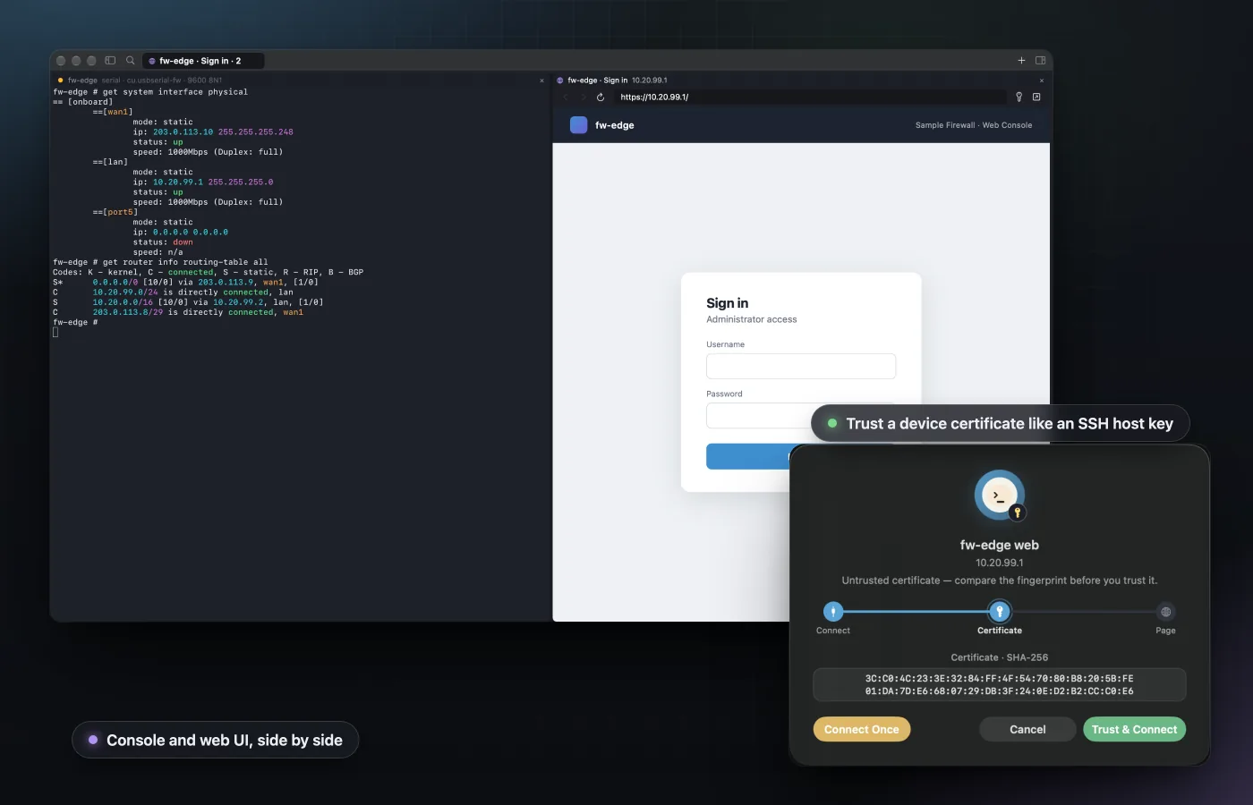Screen dimensions: 1253x805
Task: Click the serial pane orange status dot
Action: [x=60, y=80]
